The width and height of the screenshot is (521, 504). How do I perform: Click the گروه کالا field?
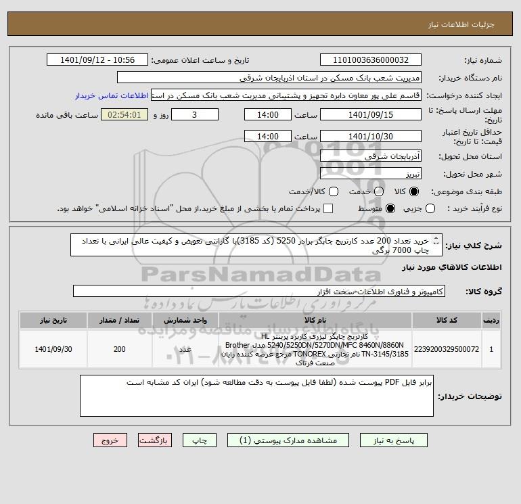[259, 291]
